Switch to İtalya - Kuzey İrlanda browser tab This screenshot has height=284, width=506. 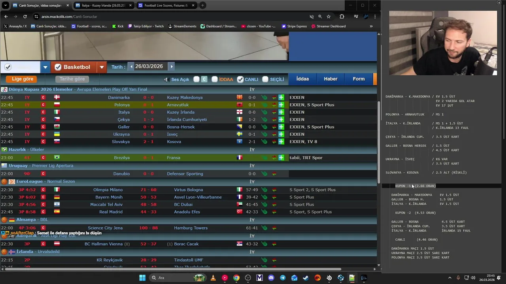[x=103, y=6]
